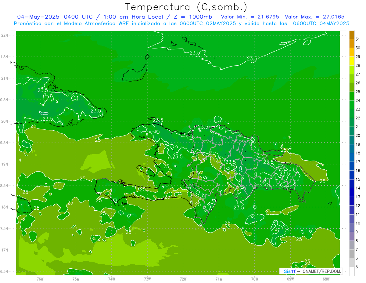
Task: Click the 22N latitude axis label
Action: (x=5, y=35)
